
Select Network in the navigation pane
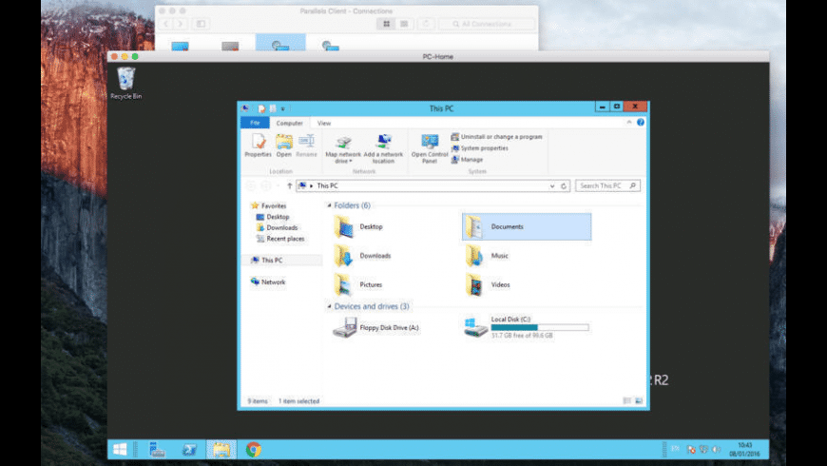click(x=268, y=282)
